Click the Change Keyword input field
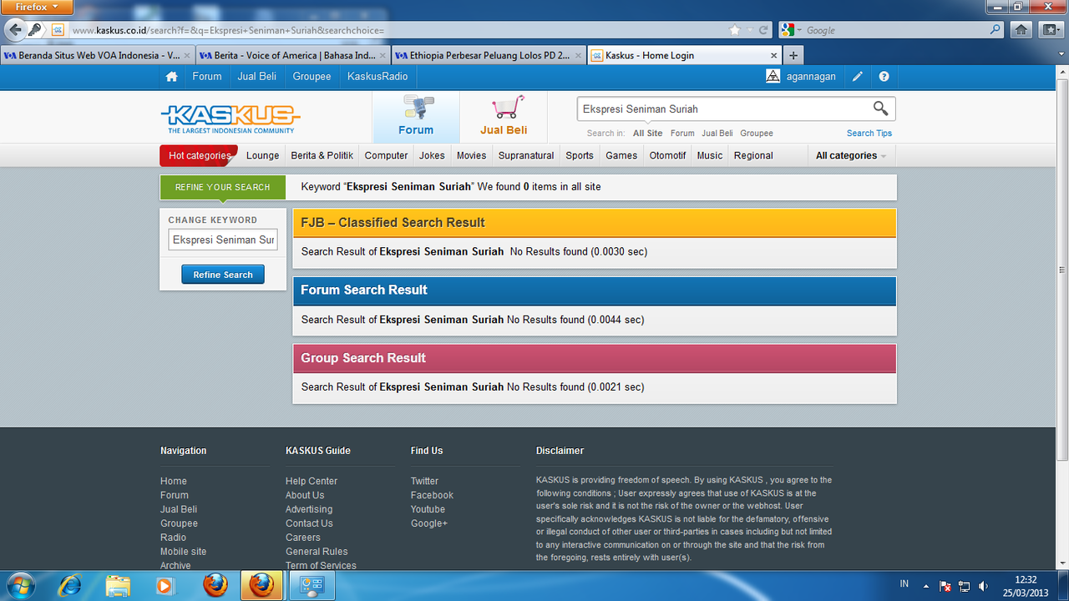The image size is (1069, 601). [223, 240]
